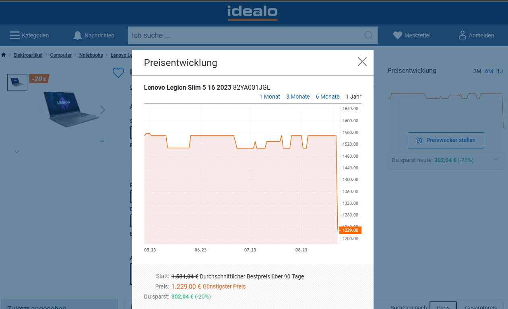
Task: Show next product image with right arrow
Action: 103,110
